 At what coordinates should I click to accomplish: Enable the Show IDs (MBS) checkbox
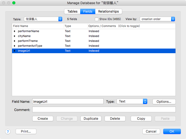coord(97,19)
